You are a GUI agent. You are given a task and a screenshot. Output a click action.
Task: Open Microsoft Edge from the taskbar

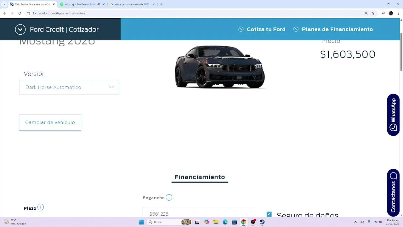(x=225, y=222)
